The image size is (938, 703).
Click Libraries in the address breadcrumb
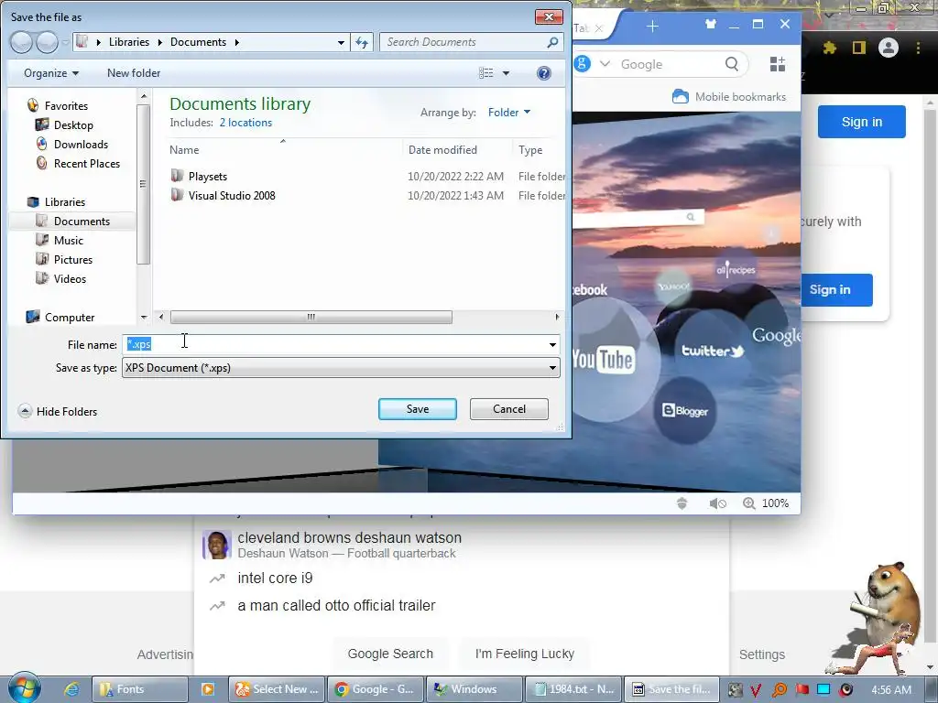click(128, 42)
